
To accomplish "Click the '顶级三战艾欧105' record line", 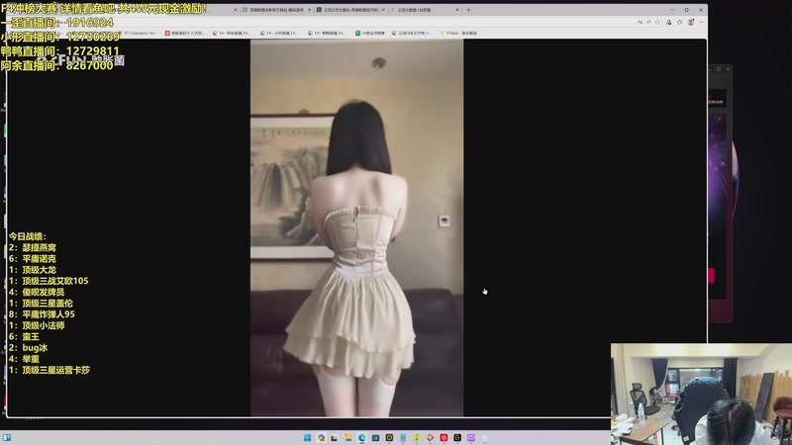I will point(49,281).
